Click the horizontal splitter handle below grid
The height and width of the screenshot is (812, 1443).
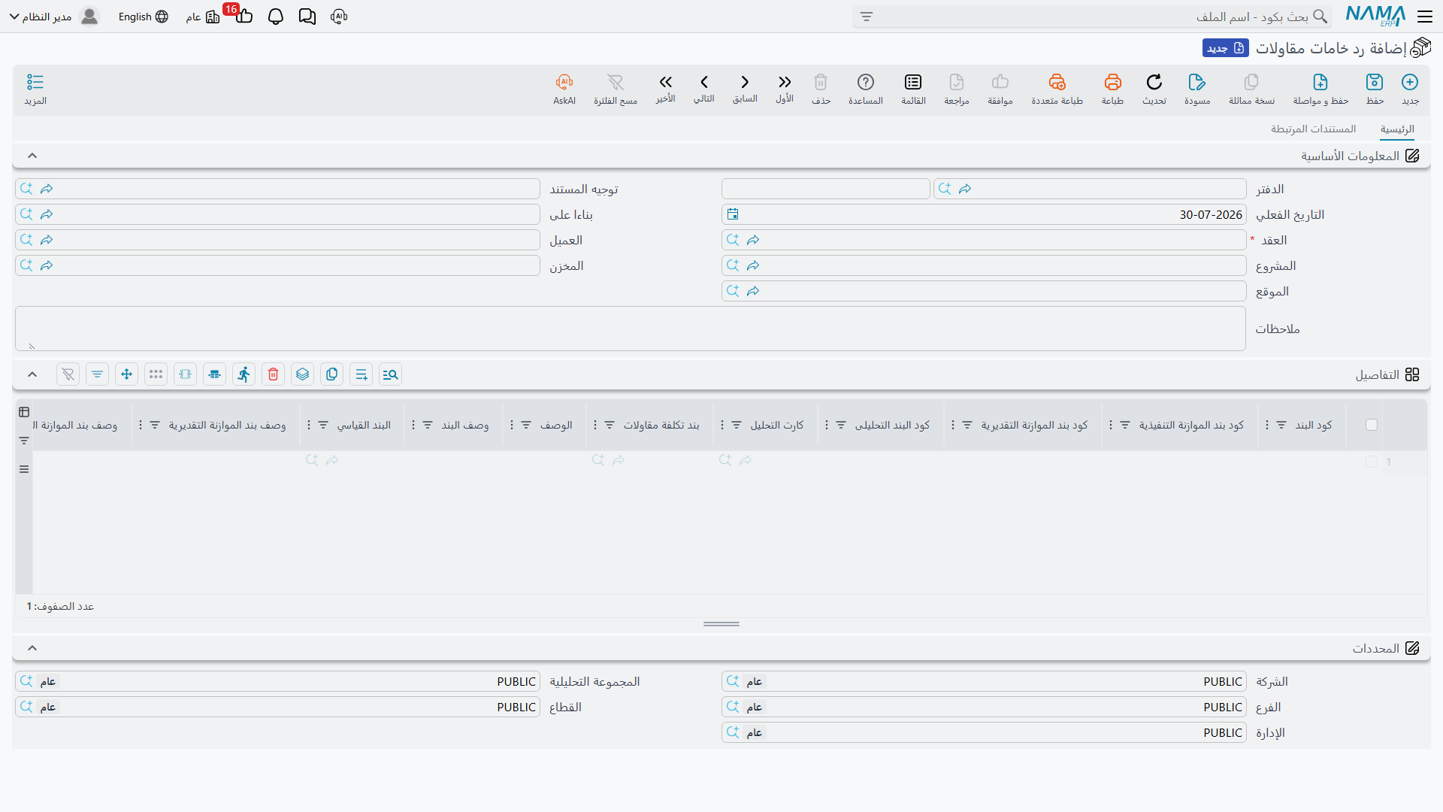721,624
